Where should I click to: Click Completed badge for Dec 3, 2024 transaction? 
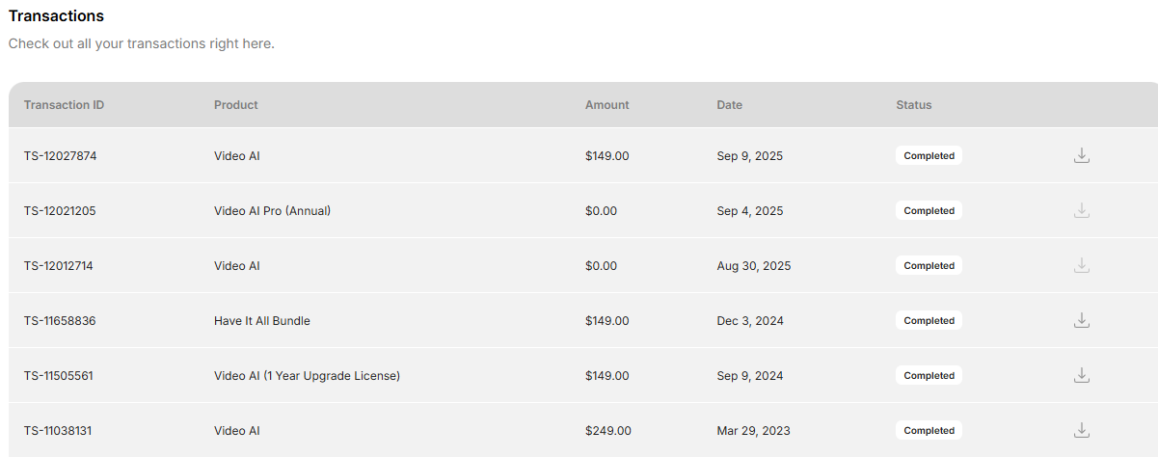[929, 320]
